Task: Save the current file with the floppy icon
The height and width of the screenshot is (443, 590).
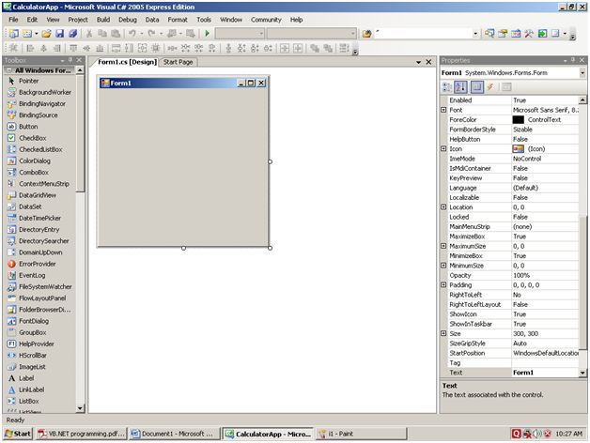Action: [59, 34]
